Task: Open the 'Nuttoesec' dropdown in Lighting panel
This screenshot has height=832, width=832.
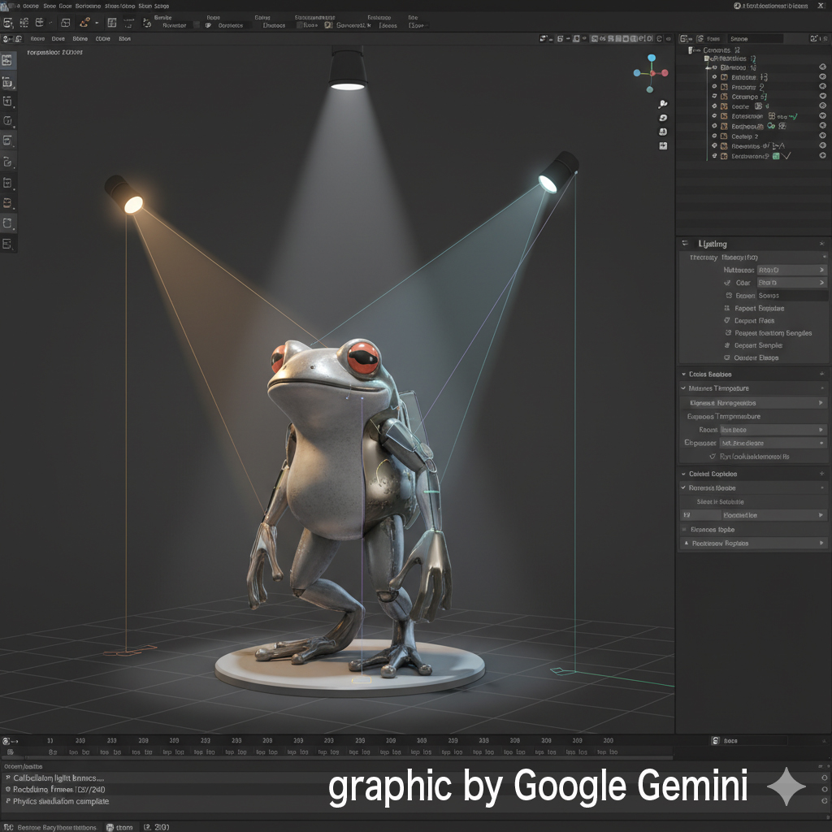Action: pyautogui.click(x=791, y=270)
